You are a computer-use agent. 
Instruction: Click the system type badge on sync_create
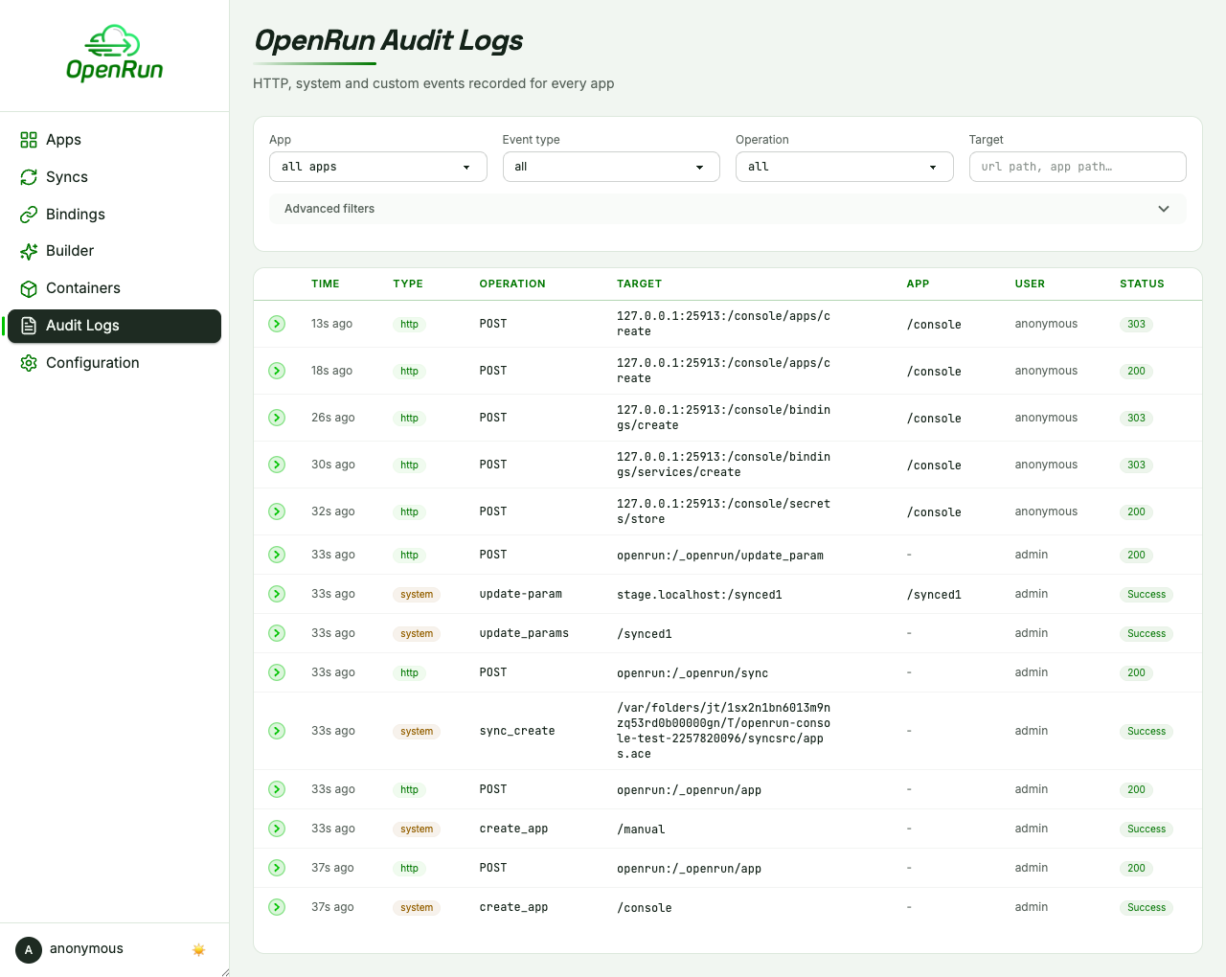tap(417, 732)
